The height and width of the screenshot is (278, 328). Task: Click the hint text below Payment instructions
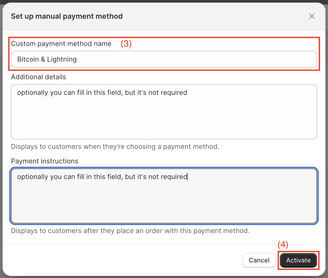(x=130, y=231)
